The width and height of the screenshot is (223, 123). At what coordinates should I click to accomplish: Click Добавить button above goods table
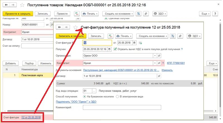(x=11, y=63)
